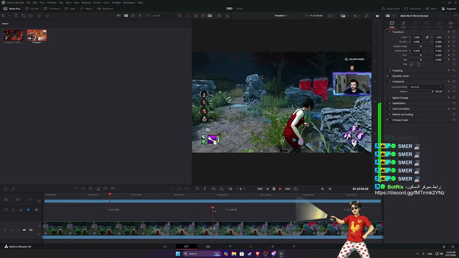Switch media pool to thumbnail view
Viewport: 459px width, 258px height.
[x=126, y=16]
